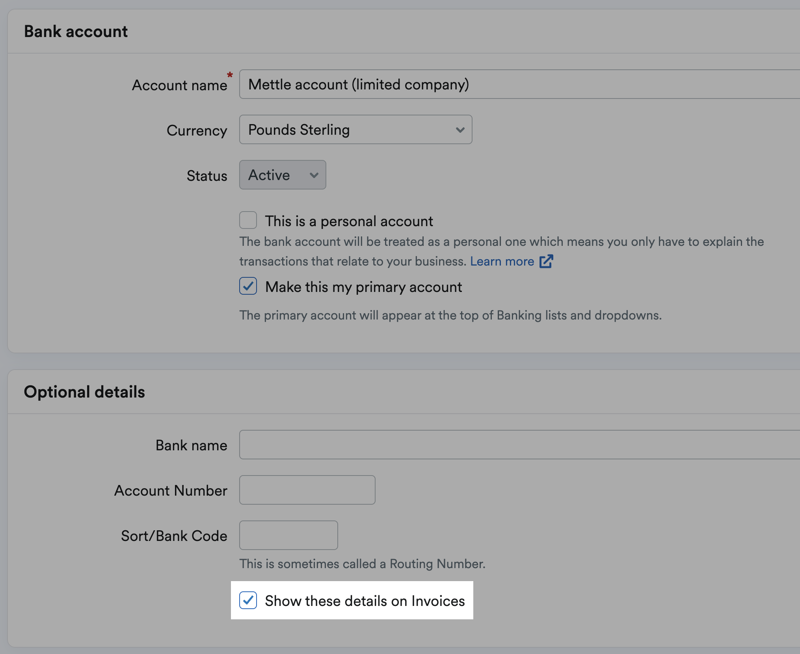This screenshot has width=800, height=654.
Task: Click the 'Bank name' label
Action: 192,446
